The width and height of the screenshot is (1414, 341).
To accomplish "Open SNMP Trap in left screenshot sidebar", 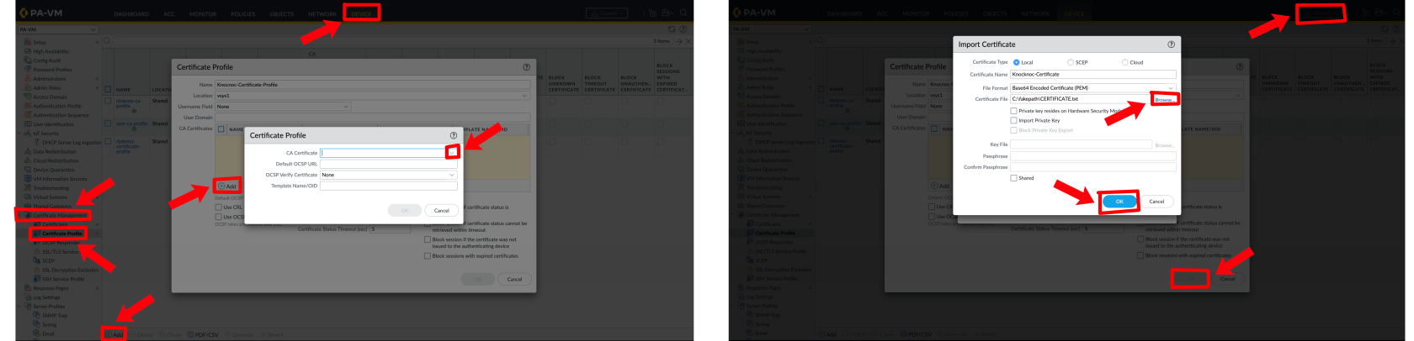I will pyautogui.click(x=55, y=315).
